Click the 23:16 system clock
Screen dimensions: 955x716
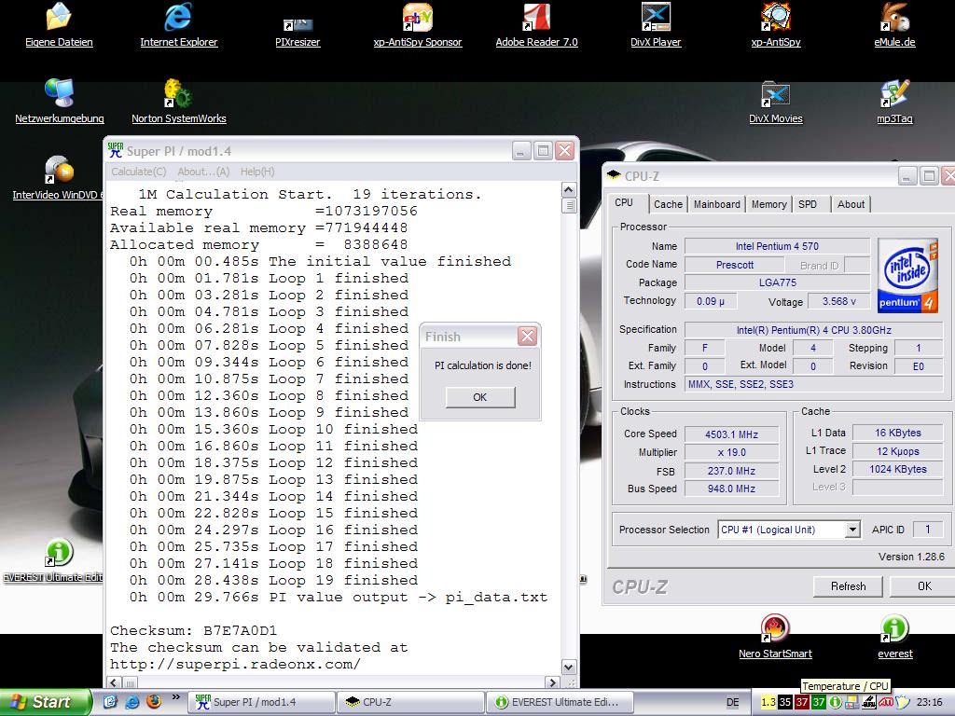coord(930,702)
